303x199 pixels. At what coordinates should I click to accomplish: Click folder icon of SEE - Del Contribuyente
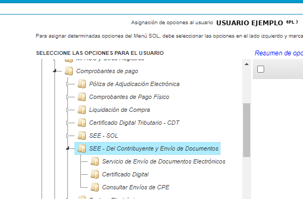(x=82, y=148)
